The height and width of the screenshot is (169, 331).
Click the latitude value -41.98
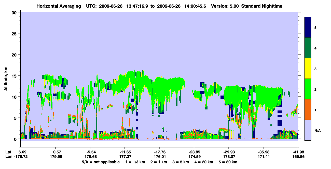[x=298, y=152]
